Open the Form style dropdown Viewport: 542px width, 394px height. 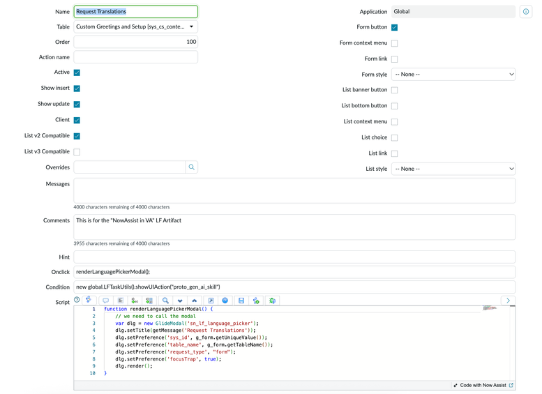tap(453, 75)
